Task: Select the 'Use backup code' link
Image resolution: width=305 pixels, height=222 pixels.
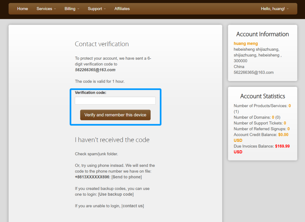Action: pyautogui.click(x=116, y=194)
